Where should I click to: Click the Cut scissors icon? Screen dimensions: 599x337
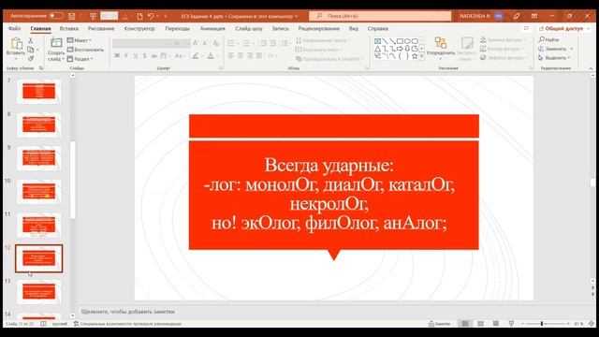[x=31, y=40]
